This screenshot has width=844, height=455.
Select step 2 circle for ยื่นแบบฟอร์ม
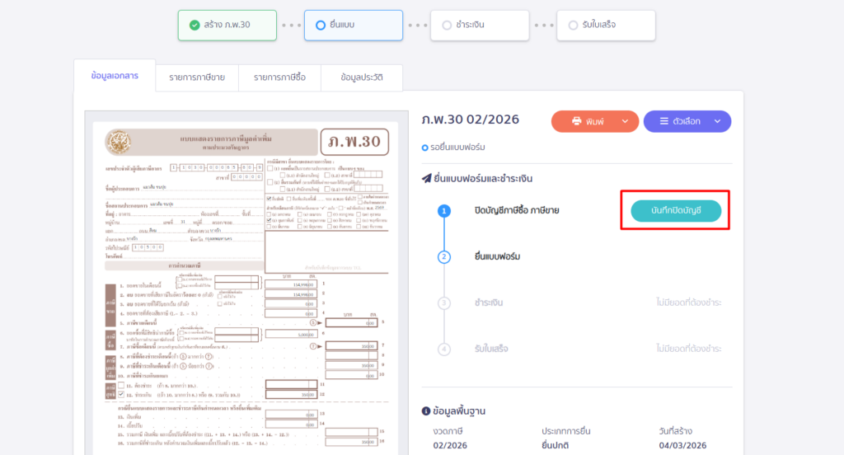coord(444,256)
